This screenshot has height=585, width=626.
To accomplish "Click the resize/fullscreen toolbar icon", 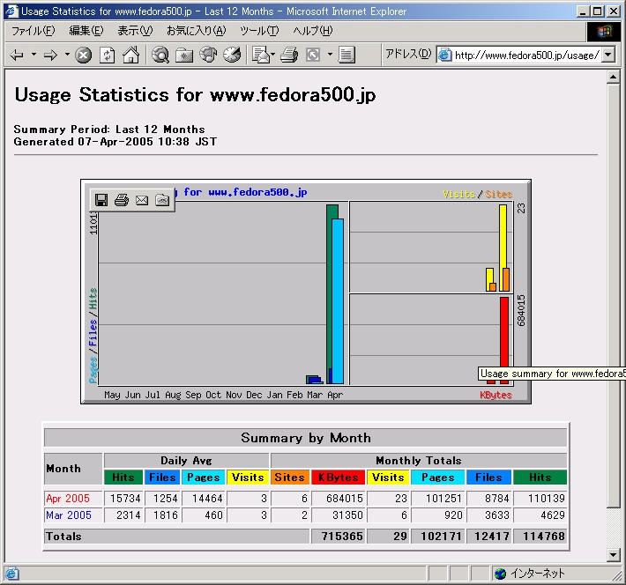I will (313, 55).
